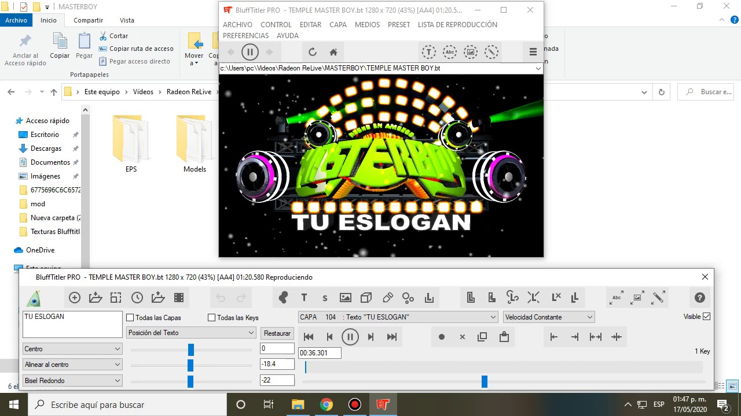Select Descargas in Explorer sidebar

(x=46, y=148)
